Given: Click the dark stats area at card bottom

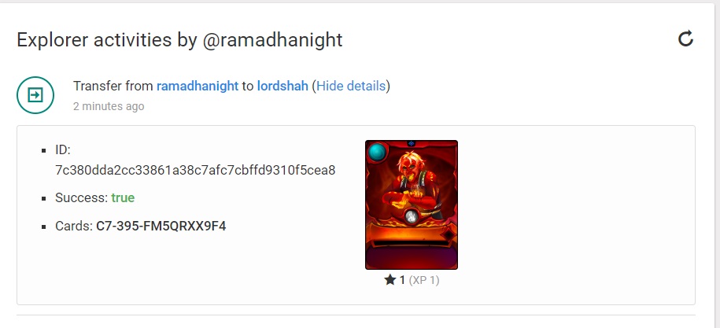Looking at the screenshot, I should pyautogui.click(x=412, y=255).
